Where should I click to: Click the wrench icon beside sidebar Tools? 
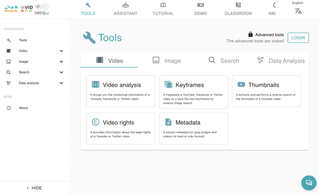(x=9, y=40)
